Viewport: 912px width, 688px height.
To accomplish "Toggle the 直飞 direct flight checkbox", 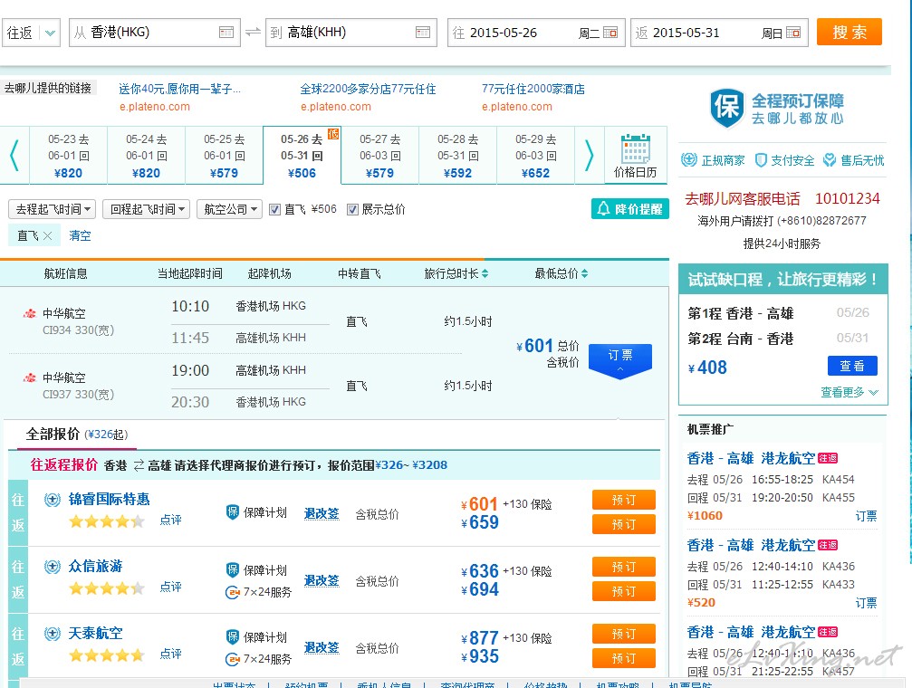I will click(275, 209).
